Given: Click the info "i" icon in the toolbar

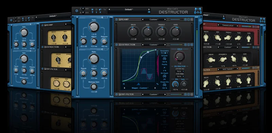Looking at the screenshot, I should pyautogui.click(x=96, y=12).
